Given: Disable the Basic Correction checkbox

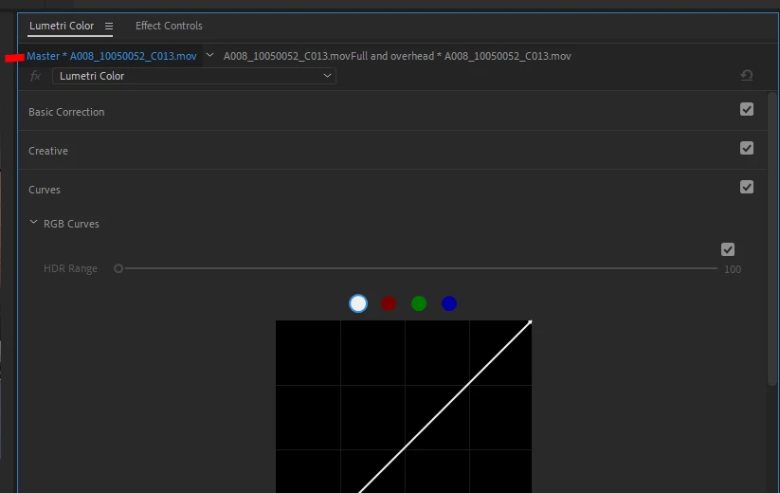Looking at the screenshot, I should [x=746, y=109].
